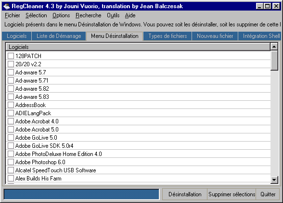Open the Fichier menu

click(13, 15)
